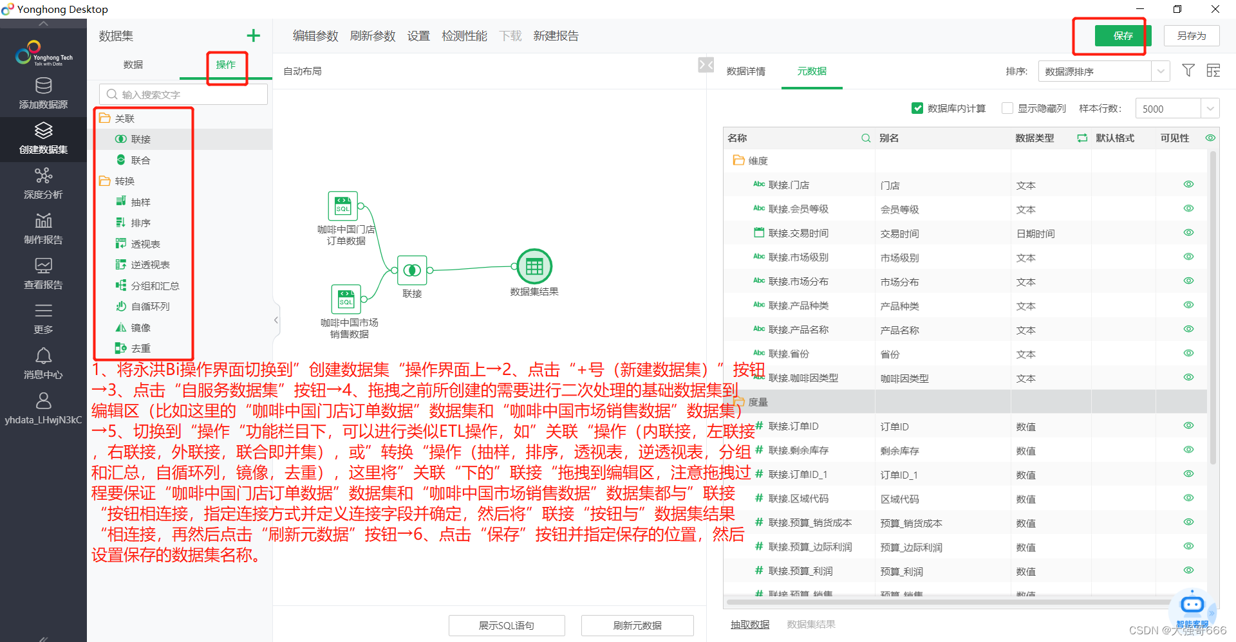The width and height of the screenshot is (1236, 642).
Task: Toggle 数据库内计算 checkbox
Action: (x=917, y=108)
